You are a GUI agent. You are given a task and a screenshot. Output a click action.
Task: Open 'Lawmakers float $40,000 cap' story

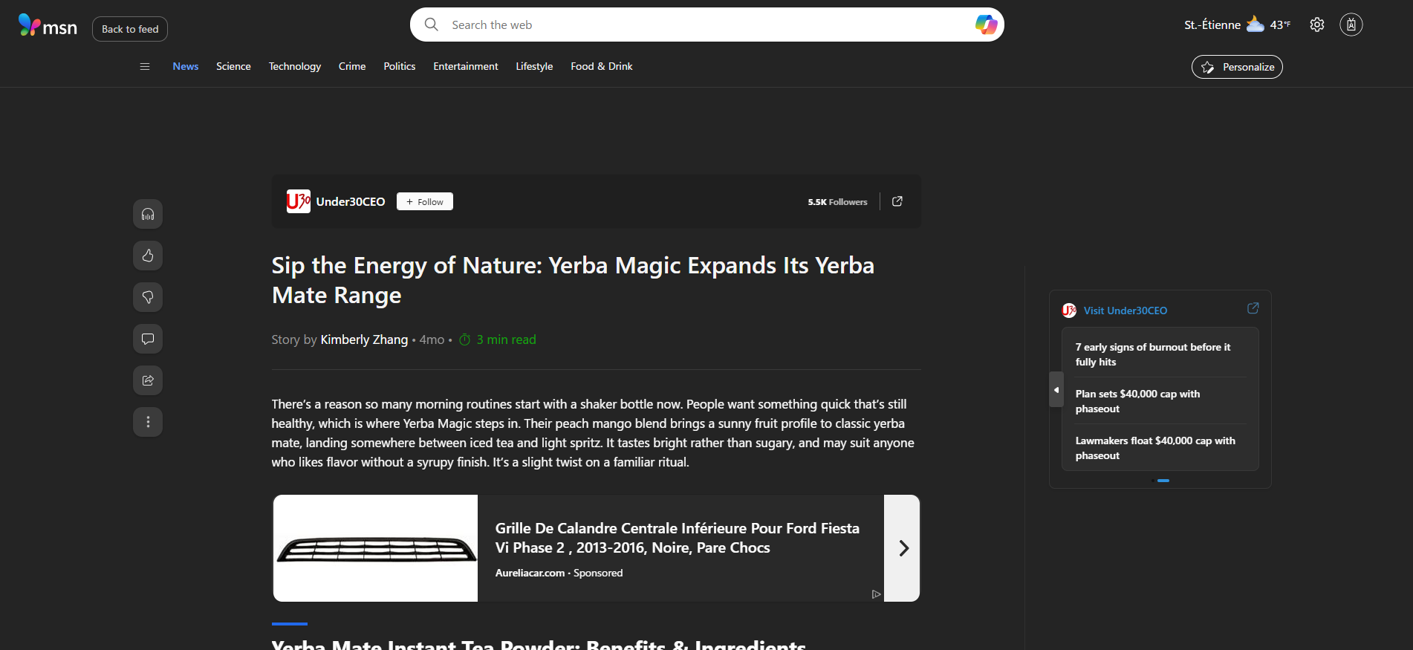pyautogui.click(x=1155, y=448)
